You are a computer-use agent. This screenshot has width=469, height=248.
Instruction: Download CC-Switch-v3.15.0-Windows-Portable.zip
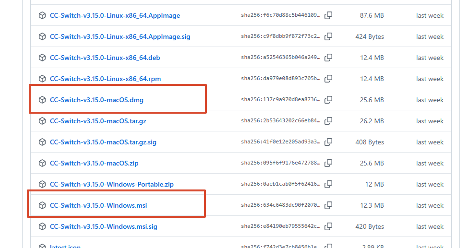111,184
